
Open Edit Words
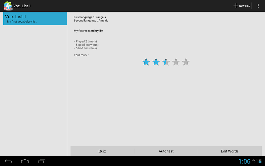230,151
